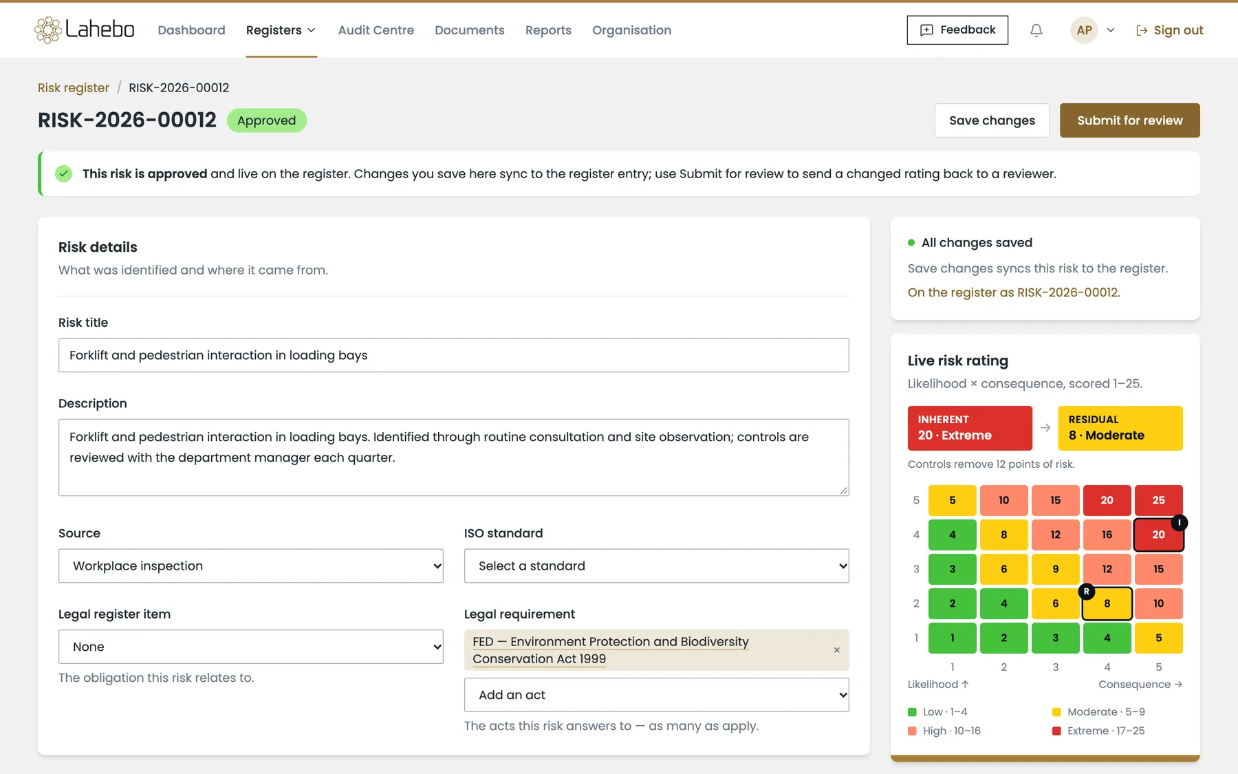Open the ISO standard dropdown
Image resolution: width=1238 pixels, height=774 pixels.
(657, 566)
